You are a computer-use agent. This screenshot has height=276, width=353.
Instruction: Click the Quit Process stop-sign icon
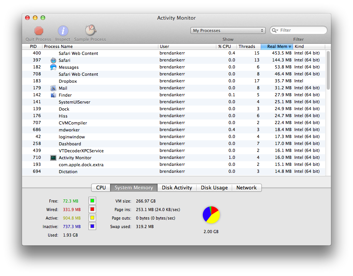(39, 31)
